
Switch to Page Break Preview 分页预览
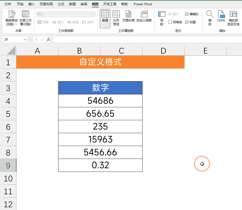pyautogui.click(x=116, y=18)
